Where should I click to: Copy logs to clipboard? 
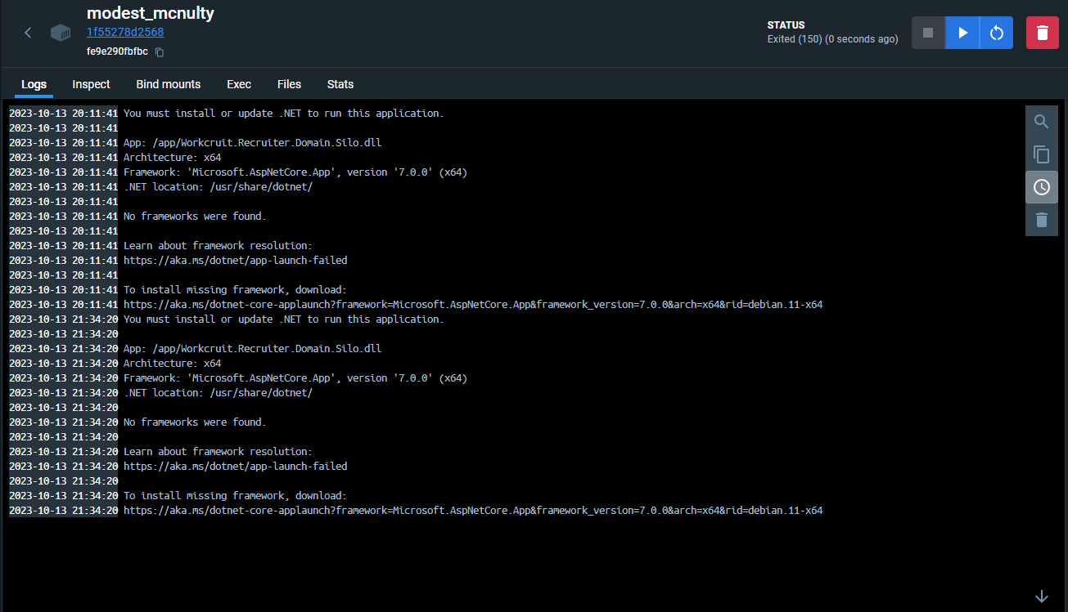click(x=1041, y=154)
